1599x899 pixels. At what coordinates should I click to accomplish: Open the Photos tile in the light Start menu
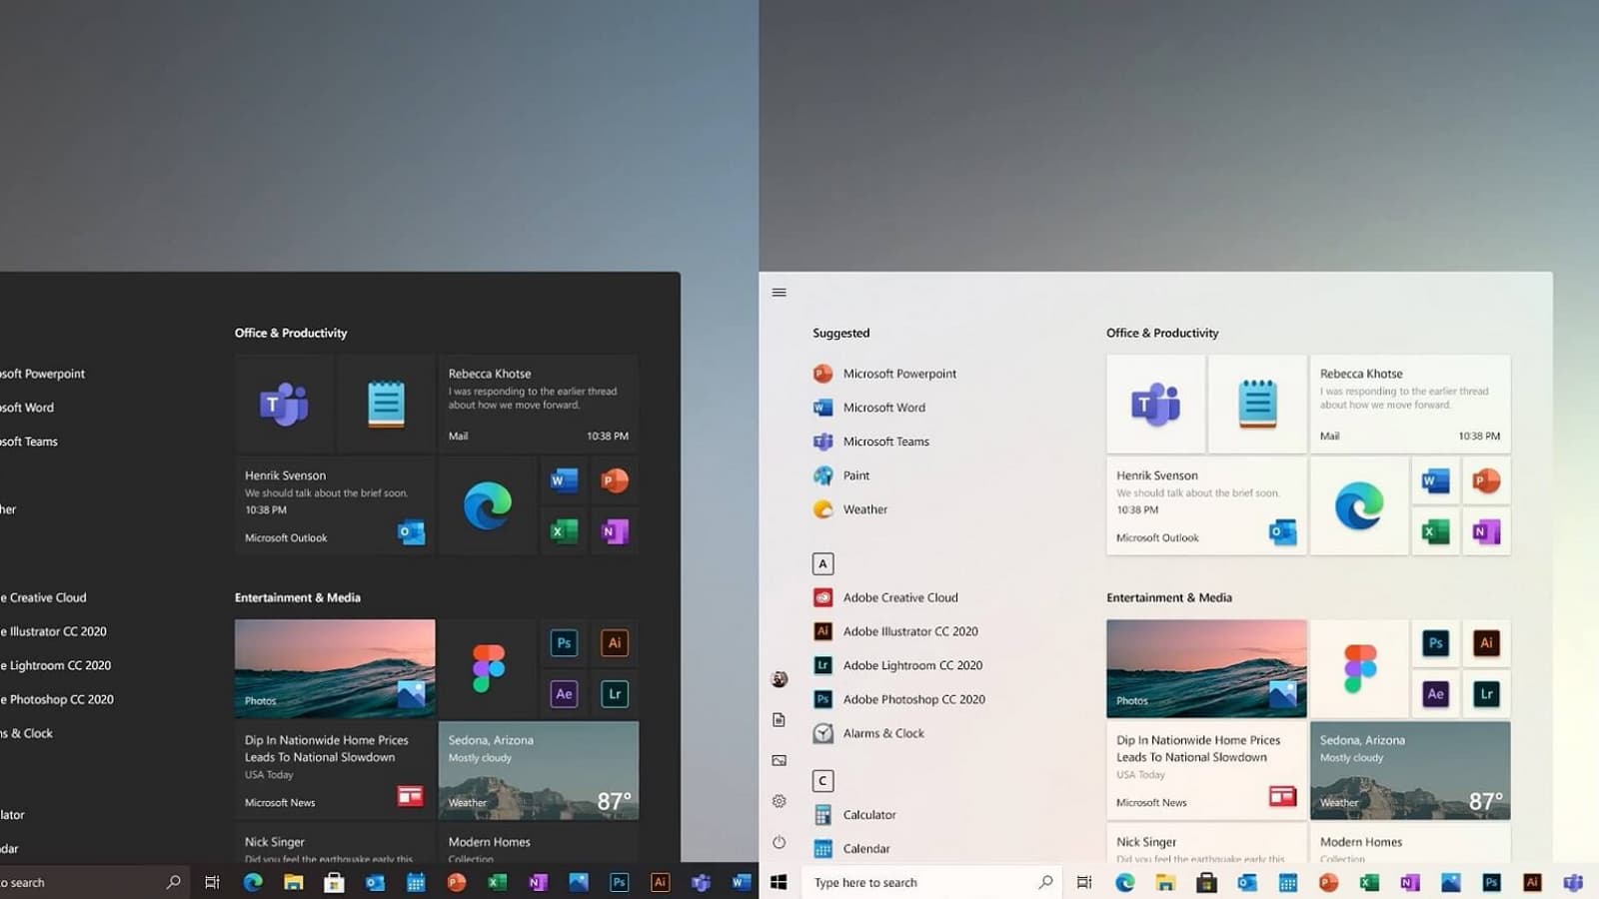click(1207, 668)
